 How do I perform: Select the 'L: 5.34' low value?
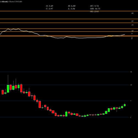click(x=71, y=9)
